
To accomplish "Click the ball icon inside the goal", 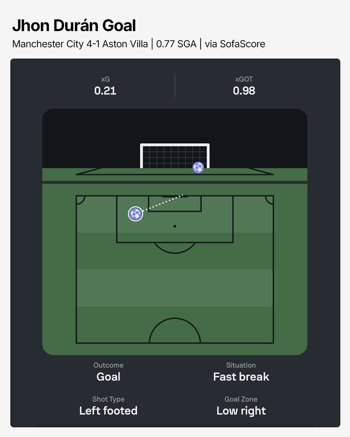I will (x=198, y=167).
